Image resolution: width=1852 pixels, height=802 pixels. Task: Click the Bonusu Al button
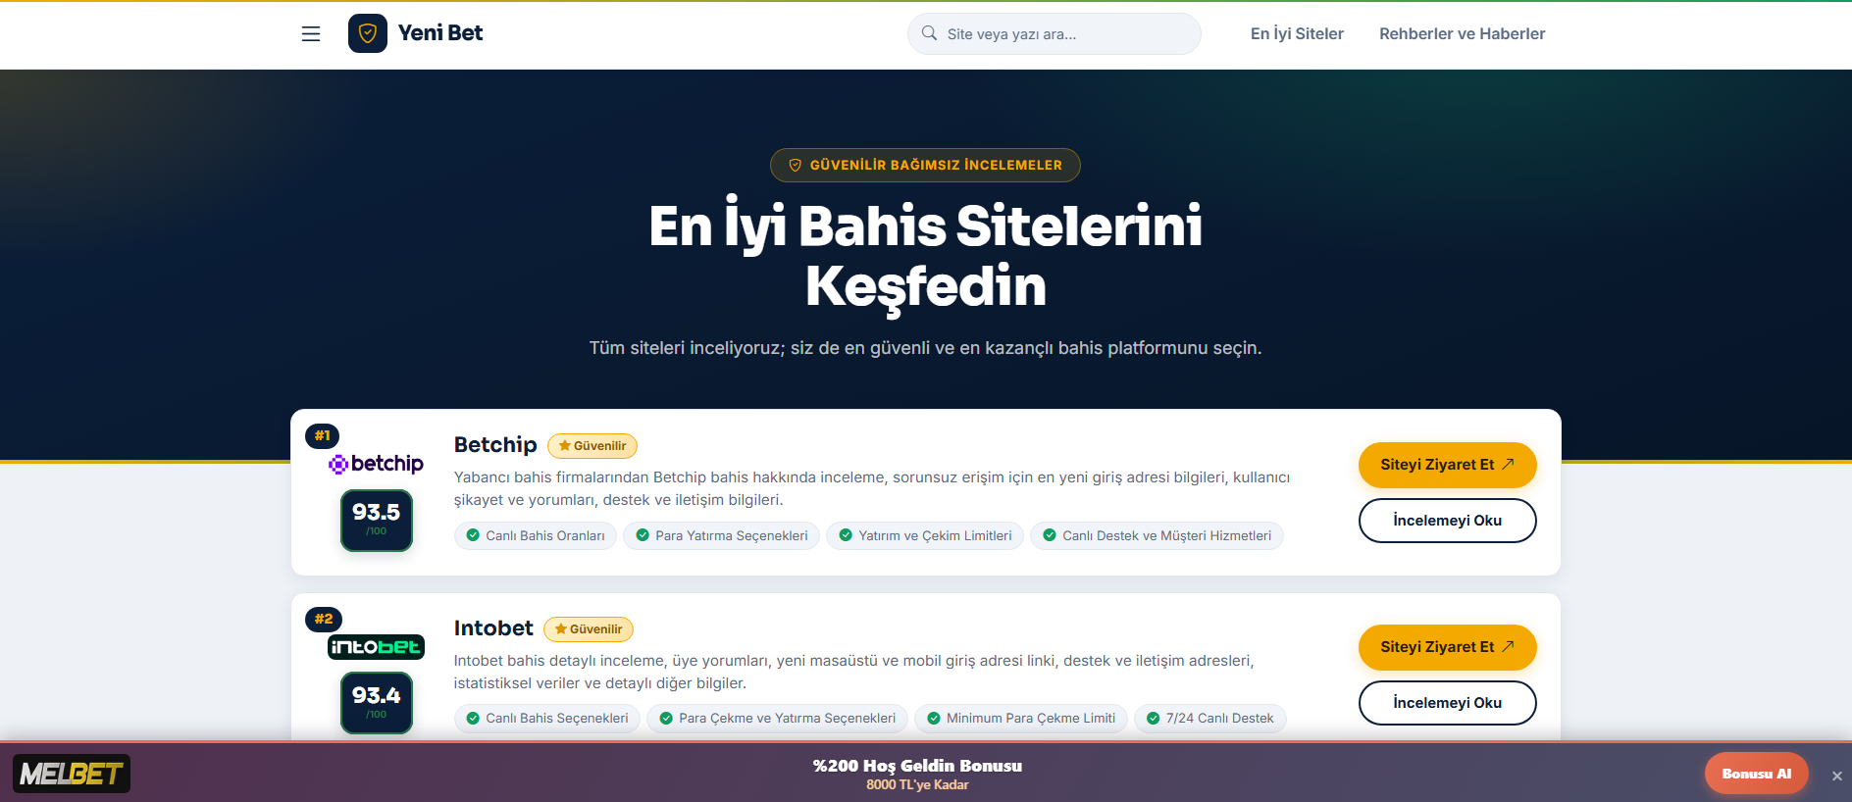click(x=1756, y=774)
